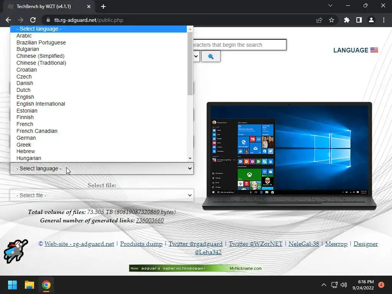
Task: Pick Chinese (Simplified) language option
Action: [x=98, y=56]
